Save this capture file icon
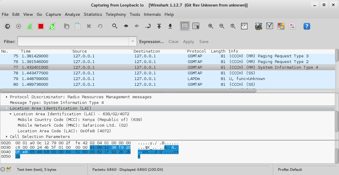The image size is (339, 175). pos(77,26)
